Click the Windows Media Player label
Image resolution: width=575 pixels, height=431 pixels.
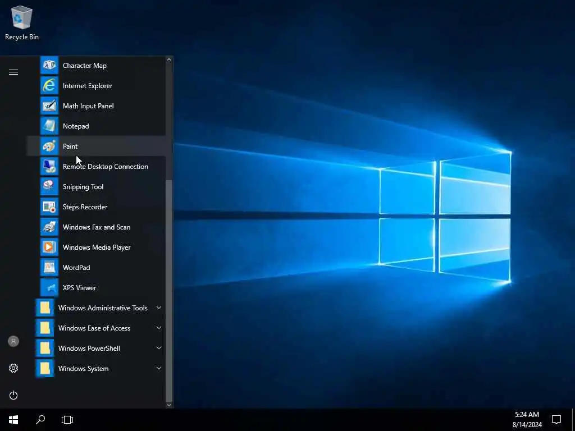[x=97, y=247]
